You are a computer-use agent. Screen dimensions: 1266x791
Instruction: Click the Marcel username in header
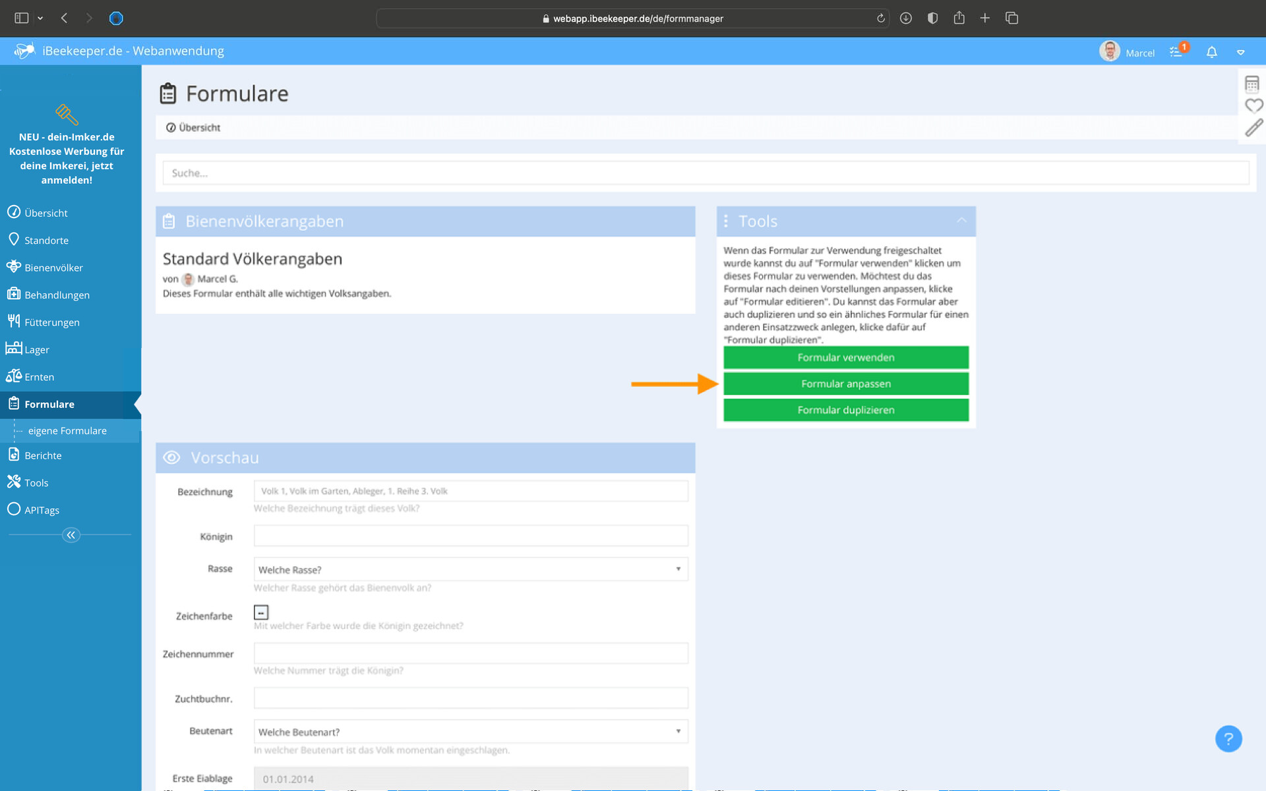coord(1140,53)
